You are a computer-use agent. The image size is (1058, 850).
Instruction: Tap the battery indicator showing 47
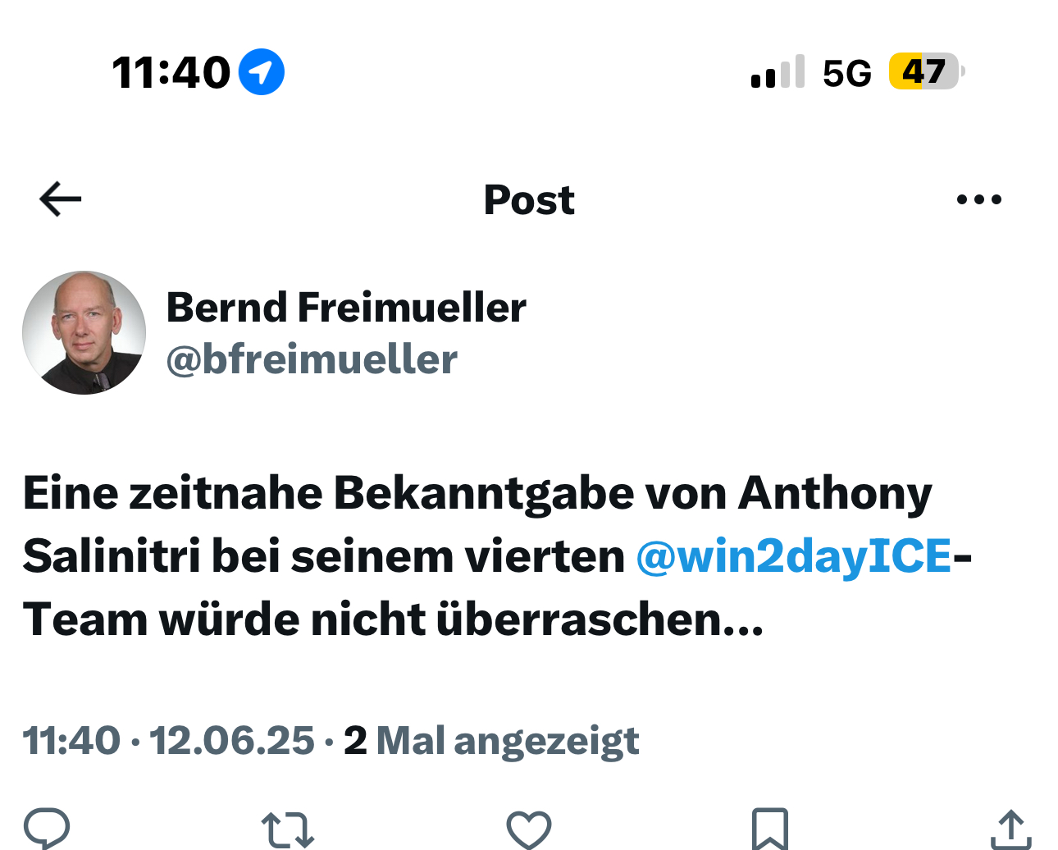[925, 72]
